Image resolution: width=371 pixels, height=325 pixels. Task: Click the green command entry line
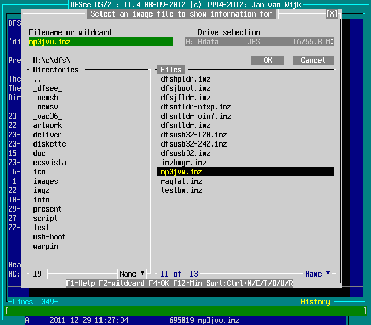185,311
